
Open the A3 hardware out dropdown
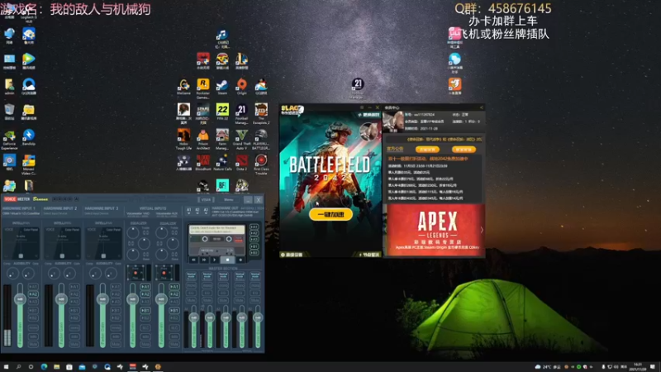(x=206, y=211)
